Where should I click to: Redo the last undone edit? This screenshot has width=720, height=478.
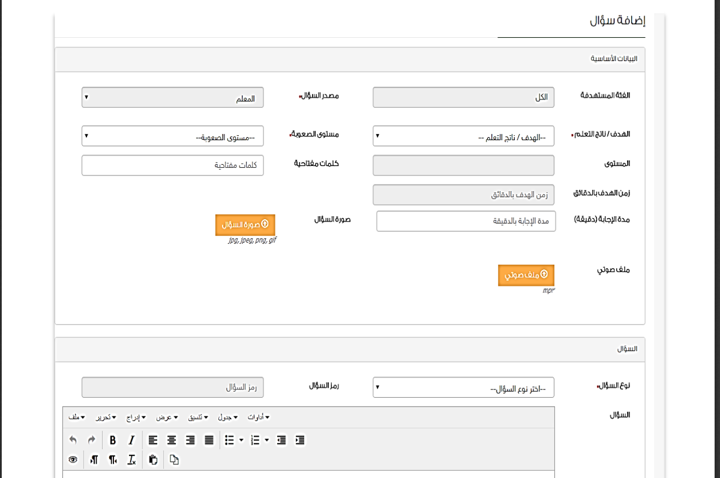point(91,440)
